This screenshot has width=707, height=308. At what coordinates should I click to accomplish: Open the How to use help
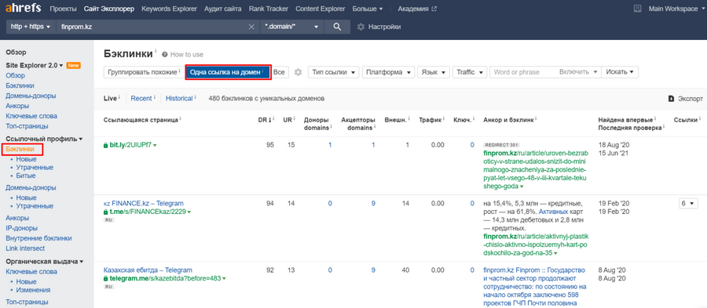point(182,54)
